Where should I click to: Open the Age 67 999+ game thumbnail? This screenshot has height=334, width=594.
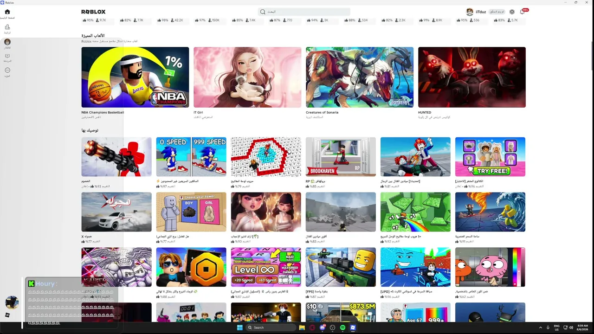415,312
